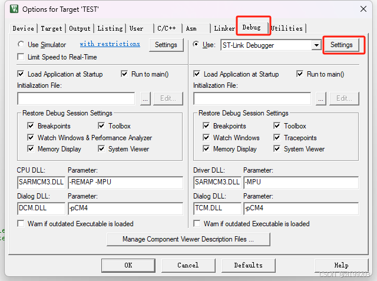Toggle debugger Breakpoints checkbox
The image size is (377, 281).
pos(206,125)
